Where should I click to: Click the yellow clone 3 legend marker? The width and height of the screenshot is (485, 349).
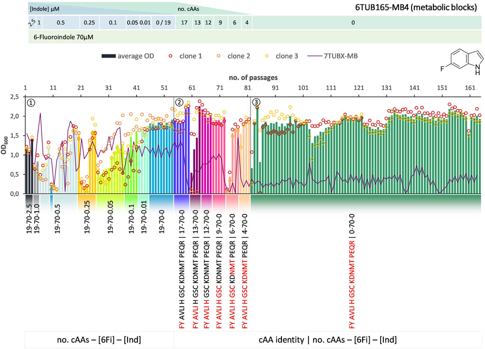click(267, 56)
